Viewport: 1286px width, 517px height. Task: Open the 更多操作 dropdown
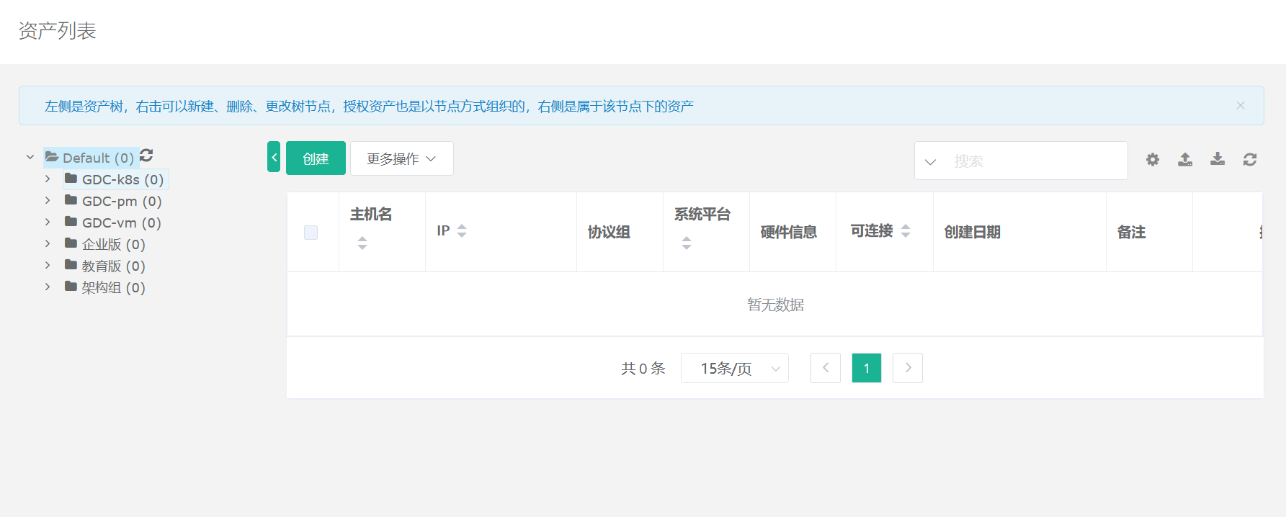(402, 158)
